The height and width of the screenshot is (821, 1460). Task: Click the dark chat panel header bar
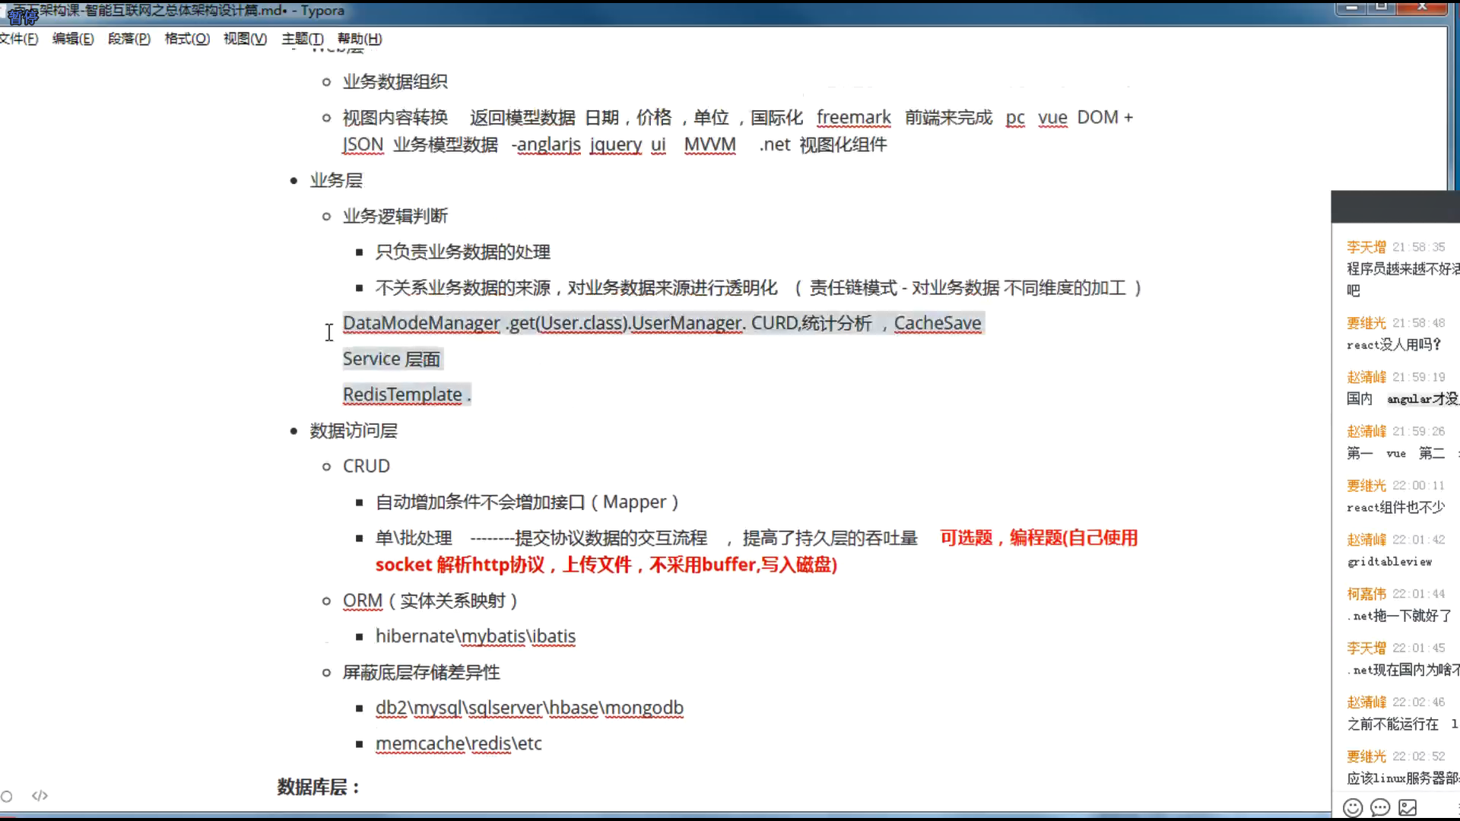click(1395, 207)
